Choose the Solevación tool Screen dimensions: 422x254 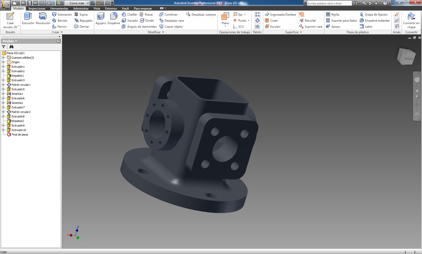point(62,15)
